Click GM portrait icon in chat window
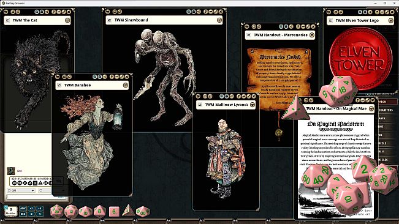Screen dimensions: 399x224 coord(11,171)
